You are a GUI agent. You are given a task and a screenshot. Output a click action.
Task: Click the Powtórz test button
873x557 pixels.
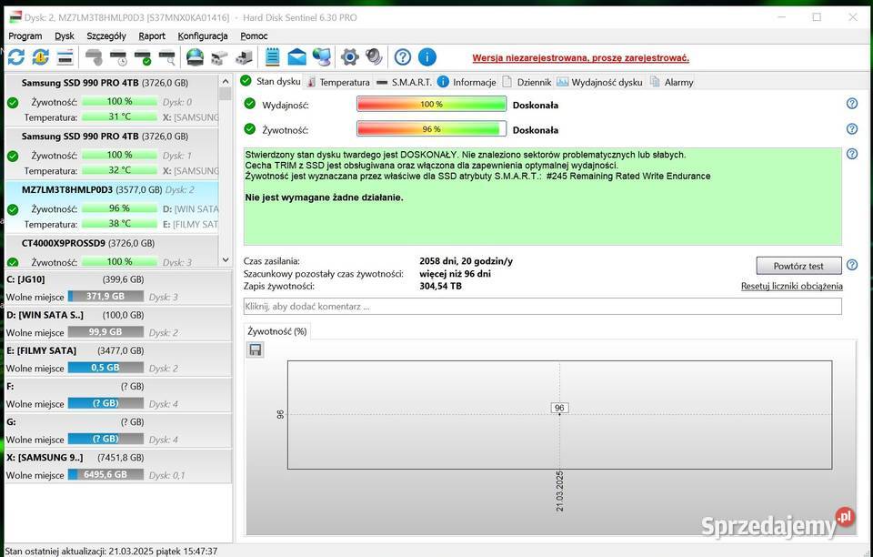tap(798, 266)
